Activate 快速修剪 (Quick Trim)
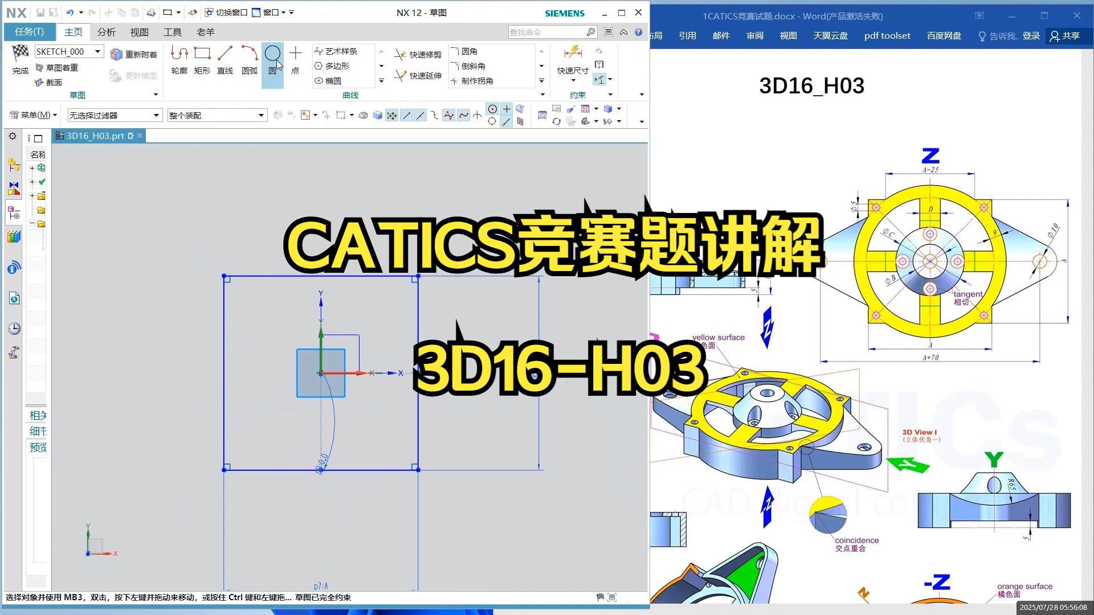The width and height of the screenshot is (1094, 615). point(419,55)
